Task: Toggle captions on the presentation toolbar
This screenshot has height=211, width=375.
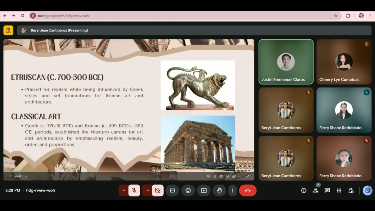Action: tap(221, 176)
